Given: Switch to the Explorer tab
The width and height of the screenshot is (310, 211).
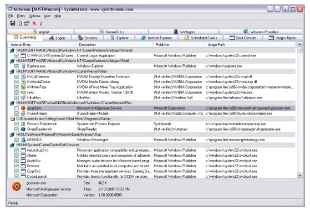Looking at the screenshot, I should tap(119, 38).
